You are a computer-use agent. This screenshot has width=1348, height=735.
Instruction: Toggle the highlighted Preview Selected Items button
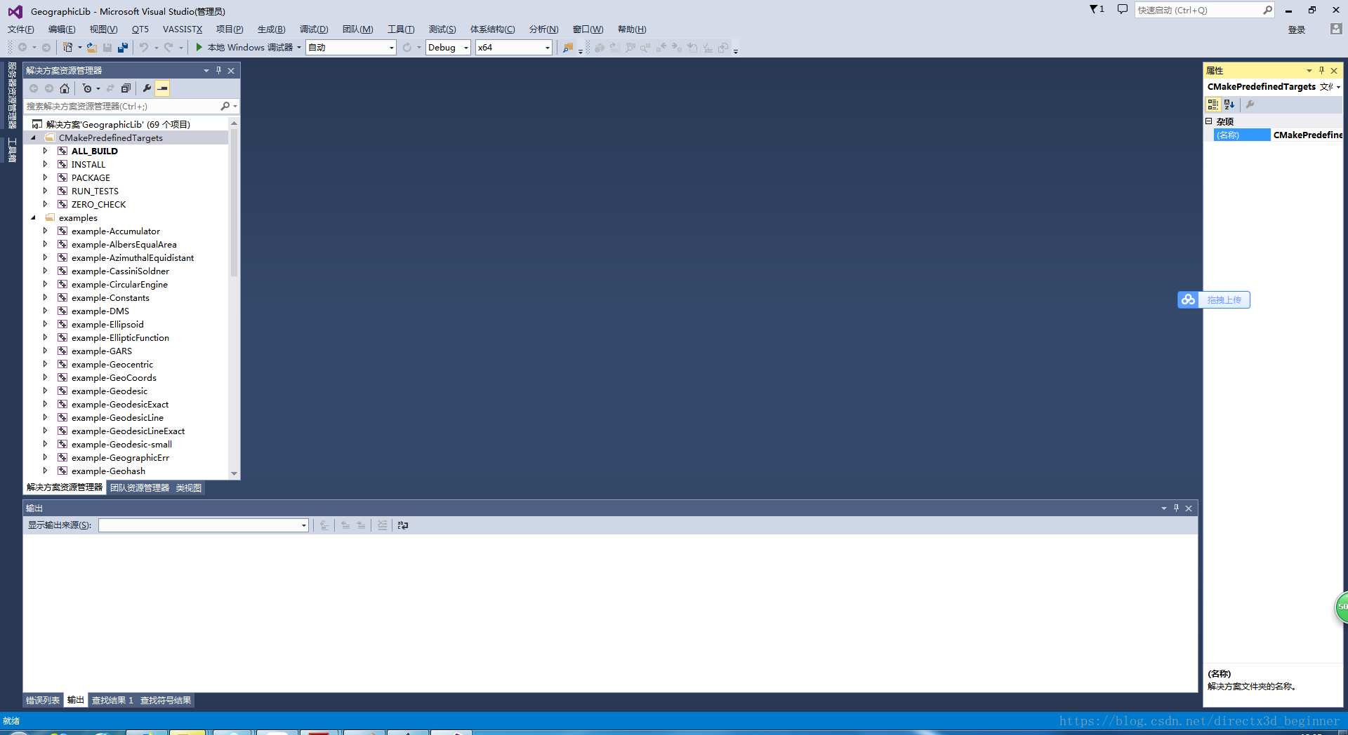(162, 88)
